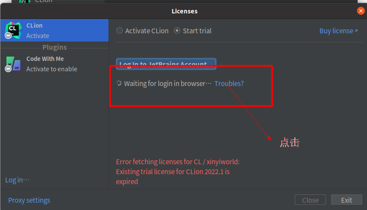Select Code With Me plugin entry
Screen dimensions: 367x210
(54, 64)
